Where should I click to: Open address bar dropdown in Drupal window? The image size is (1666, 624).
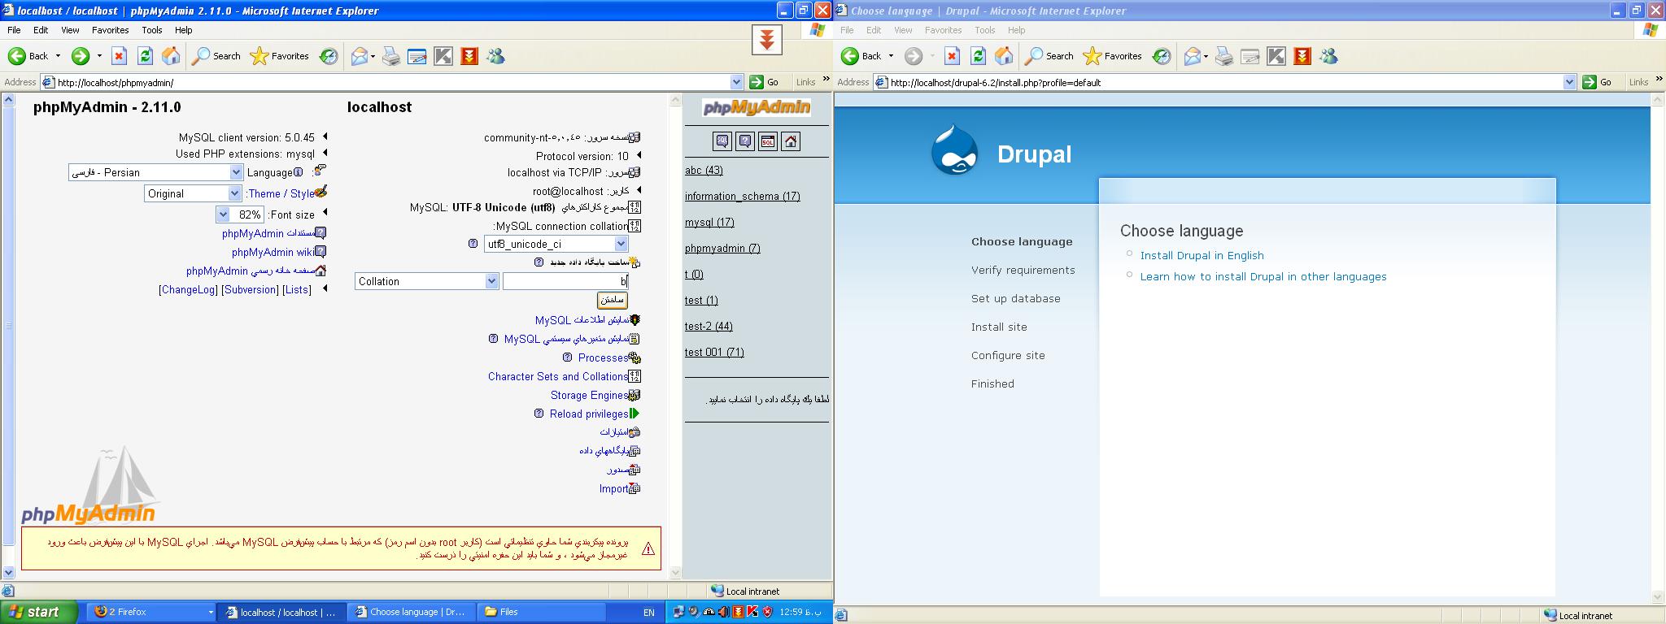pyautogui.click(x=1569, y=82)
